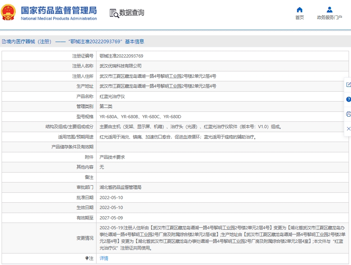Click the lightbulb 注 icon
This screenshot has width=351, height=265.
click(x=87, y=258)
